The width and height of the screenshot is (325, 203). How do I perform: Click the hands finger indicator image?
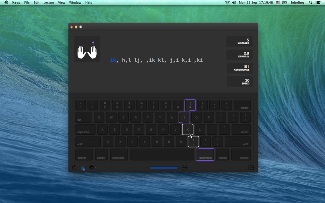pyautogui.click(x=87, y=49)
